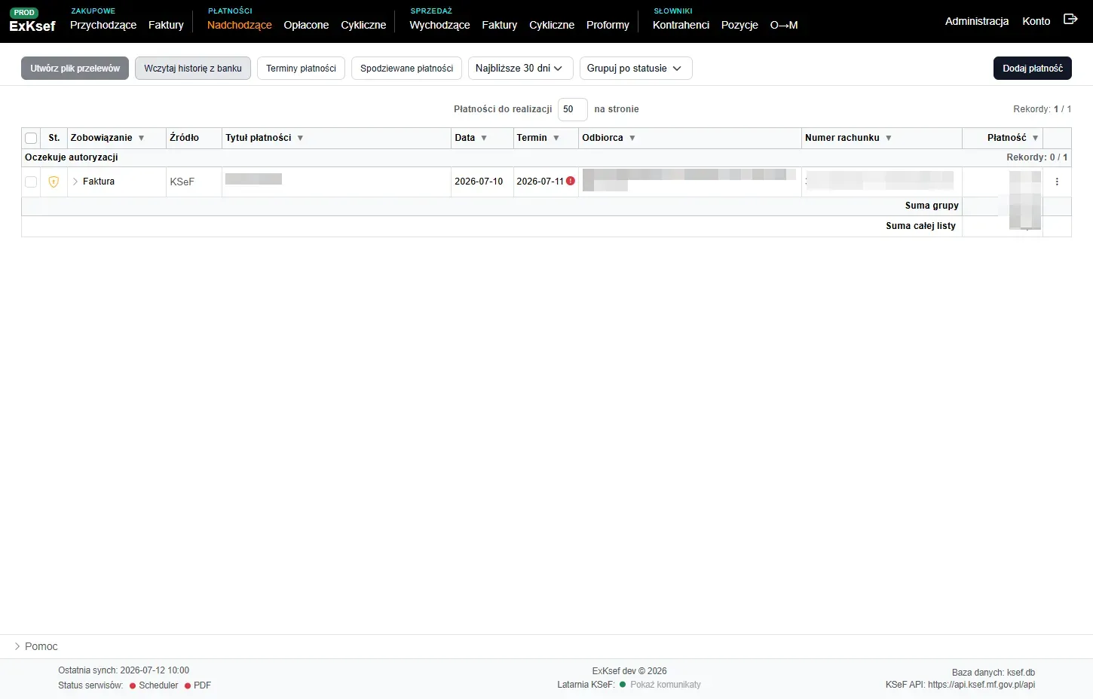Image resolution: width=1093 pixels, height=699 pixels.
Task: Click Utwórz plik przelewów button
Action: (x=75, y=68)
